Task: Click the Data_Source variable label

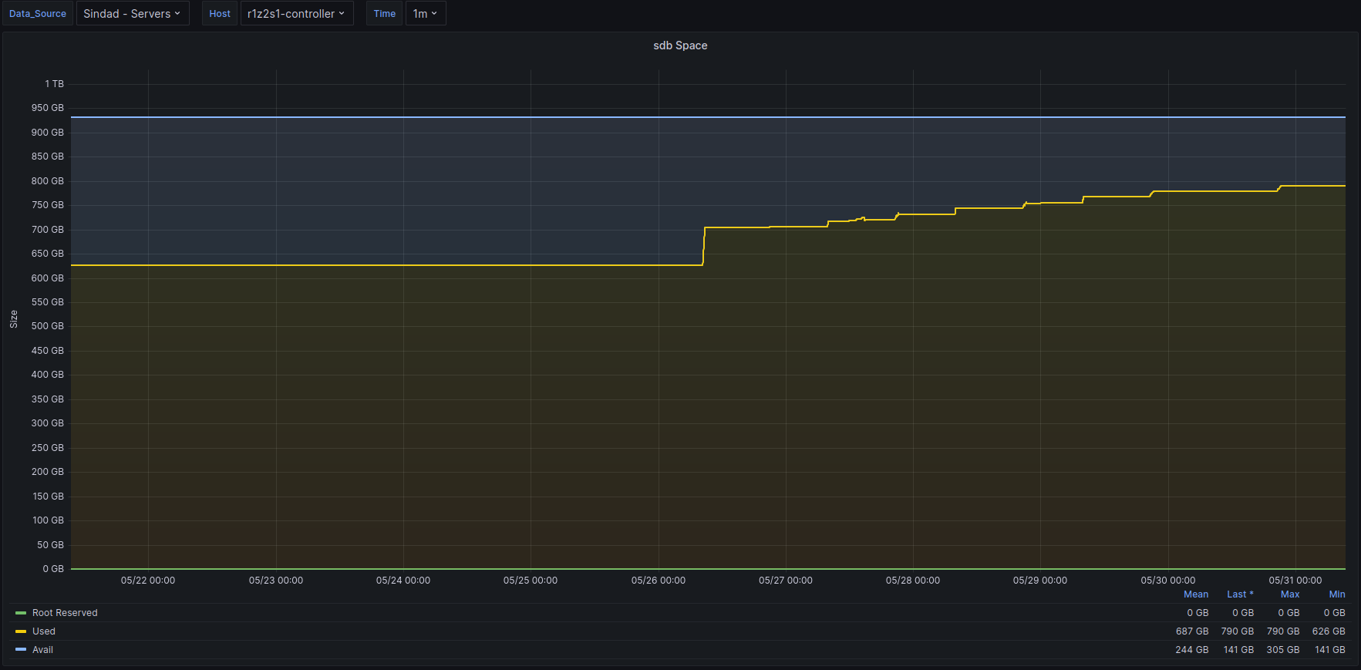Action: [38, 14]
